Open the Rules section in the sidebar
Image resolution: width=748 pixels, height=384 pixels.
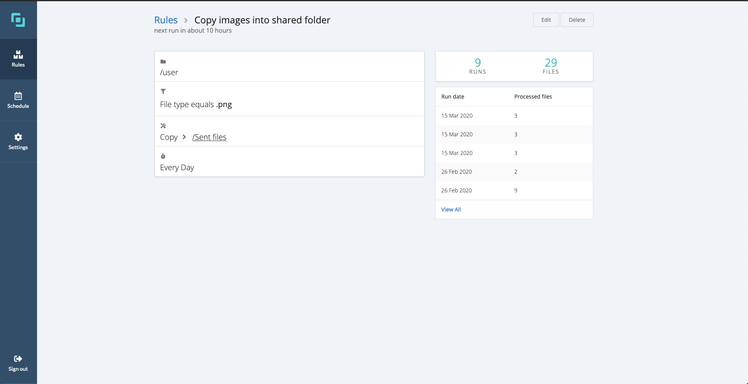point(18,59)
